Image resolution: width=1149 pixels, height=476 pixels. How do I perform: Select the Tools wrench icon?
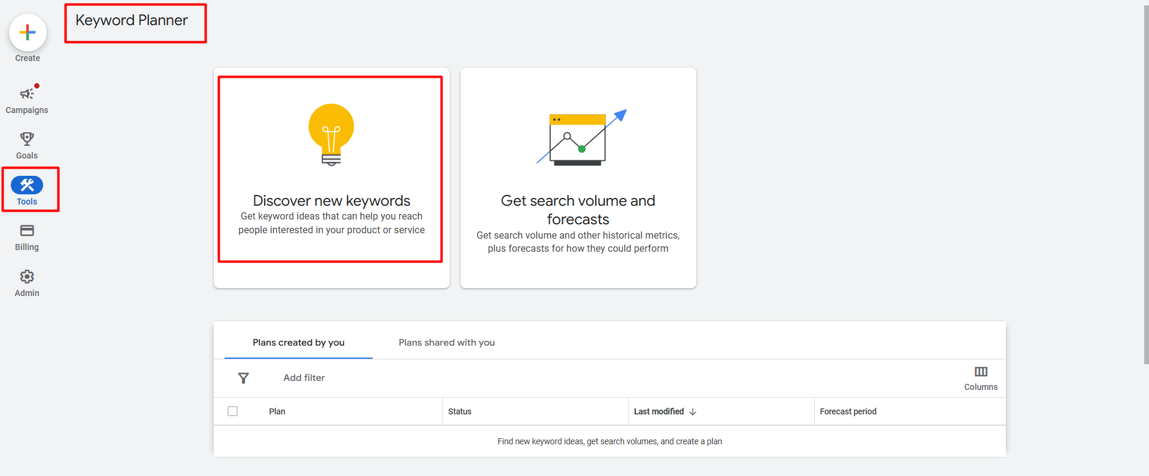pos(27,185)
